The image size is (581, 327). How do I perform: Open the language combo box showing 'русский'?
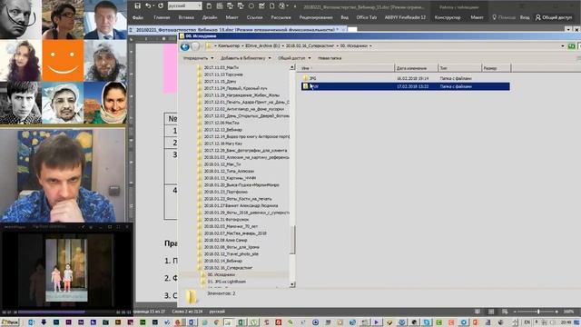coord(184,6)
